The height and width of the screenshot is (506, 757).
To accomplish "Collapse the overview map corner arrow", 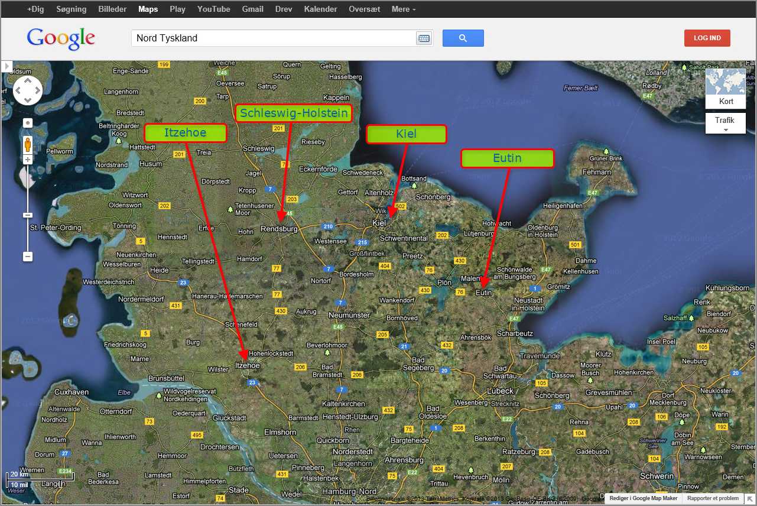I will point(749,498).
